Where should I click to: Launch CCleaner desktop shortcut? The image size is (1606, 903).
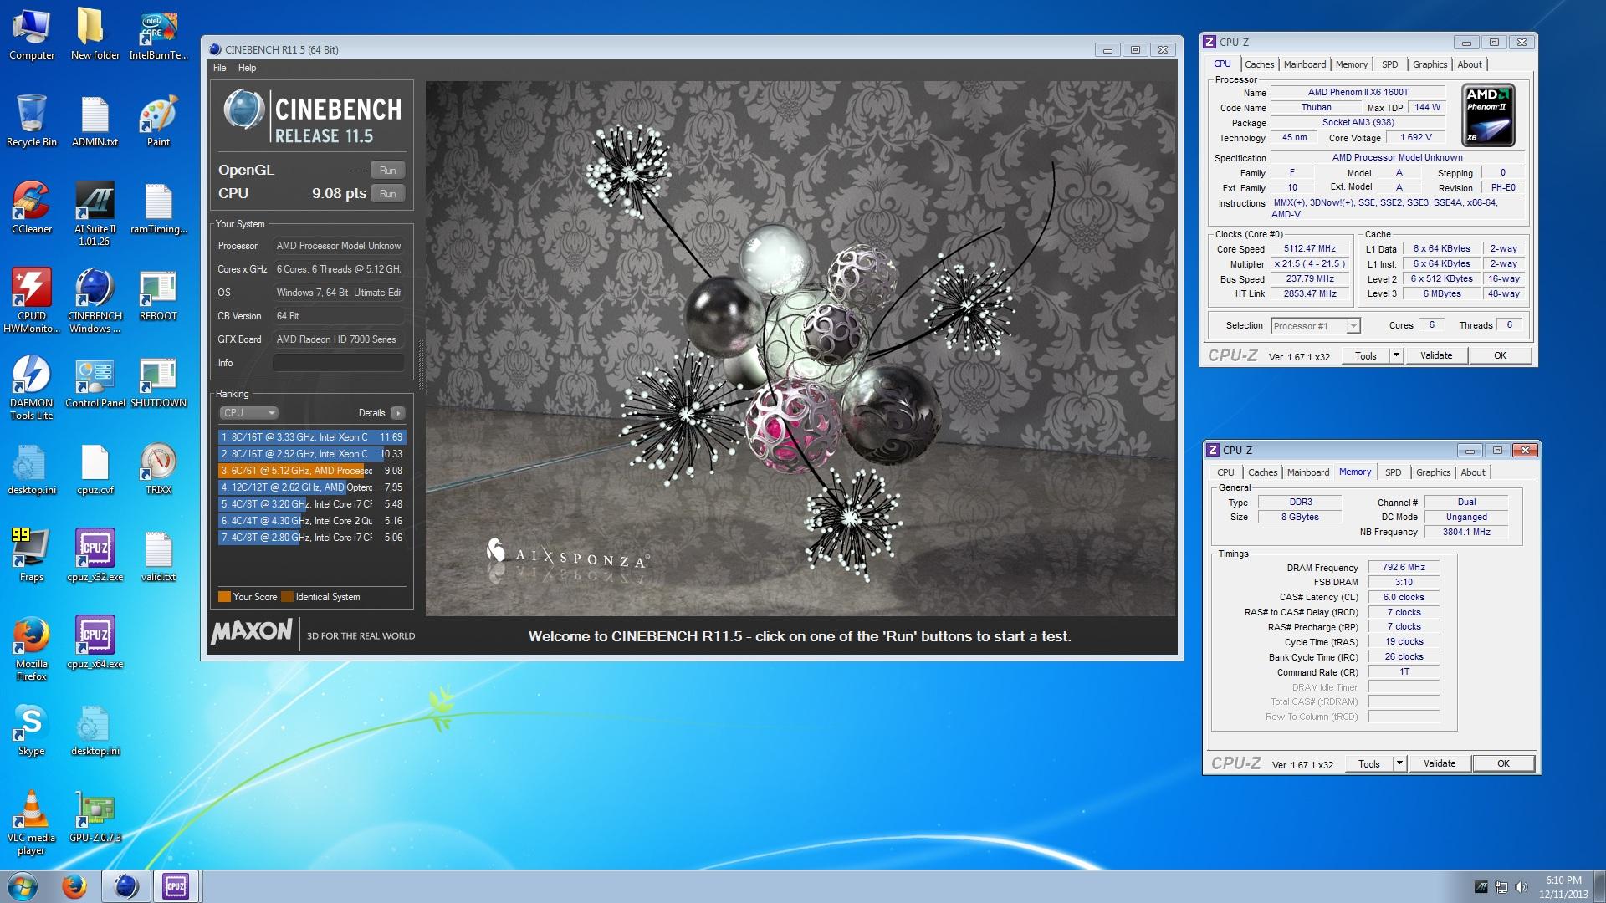pos(32,209)
